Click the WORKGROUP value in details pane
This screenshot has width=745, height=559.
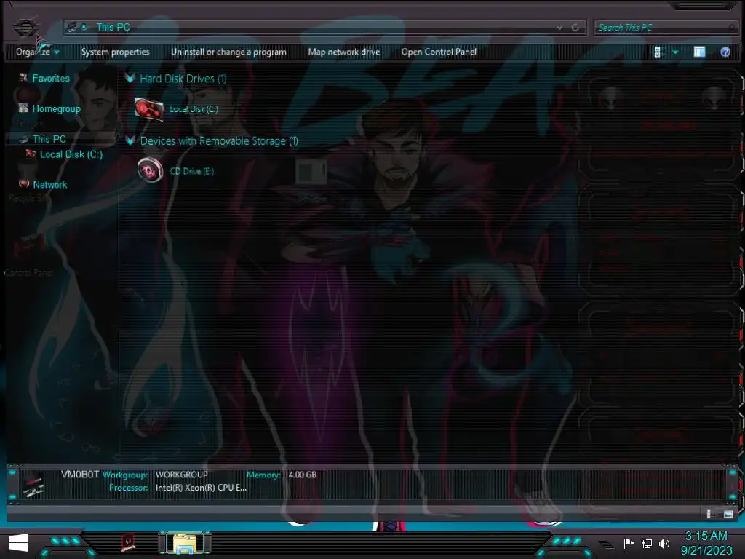[181, 475]
